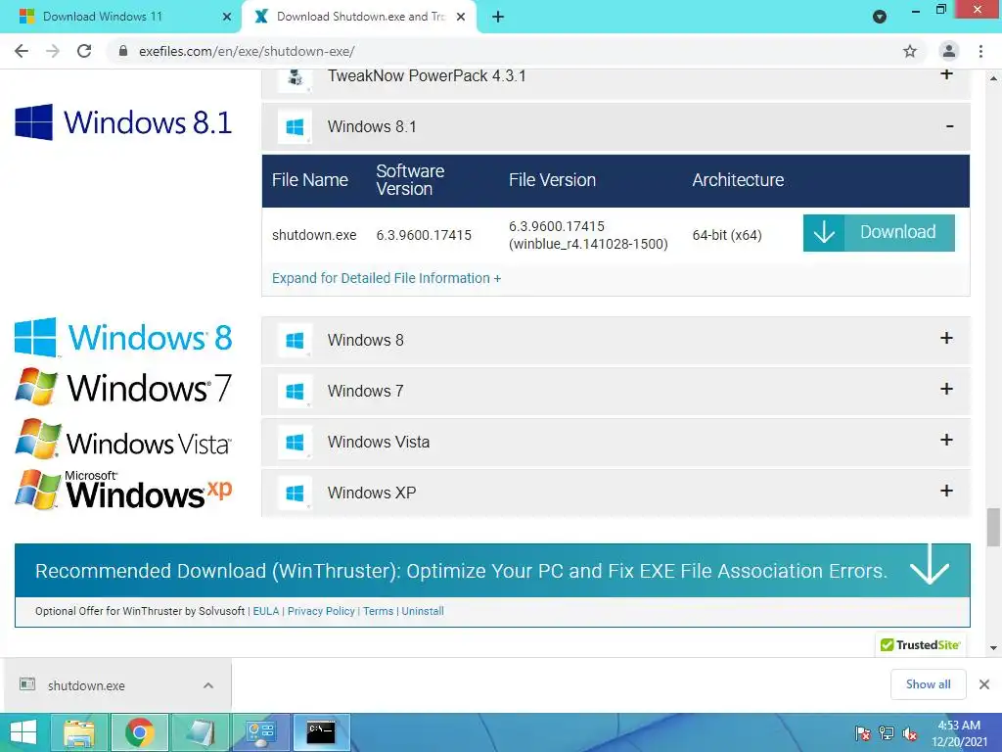Viewport: 1002px width, 752px height.
Task: Click the Windows Vista row logo icon
Action: 296,442
